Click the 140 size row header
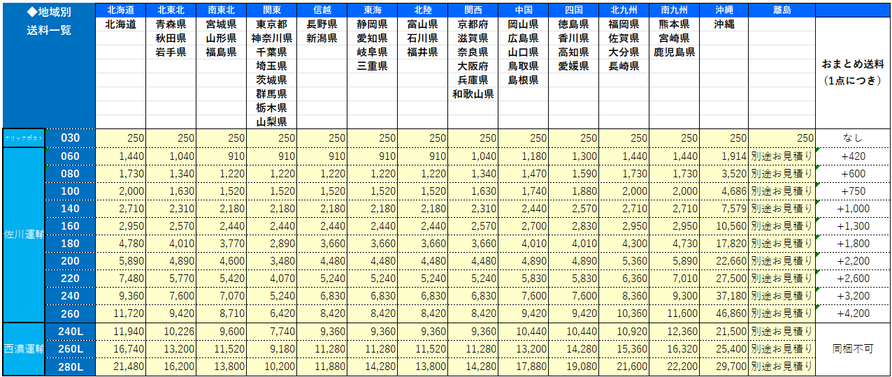 point(71,208)
